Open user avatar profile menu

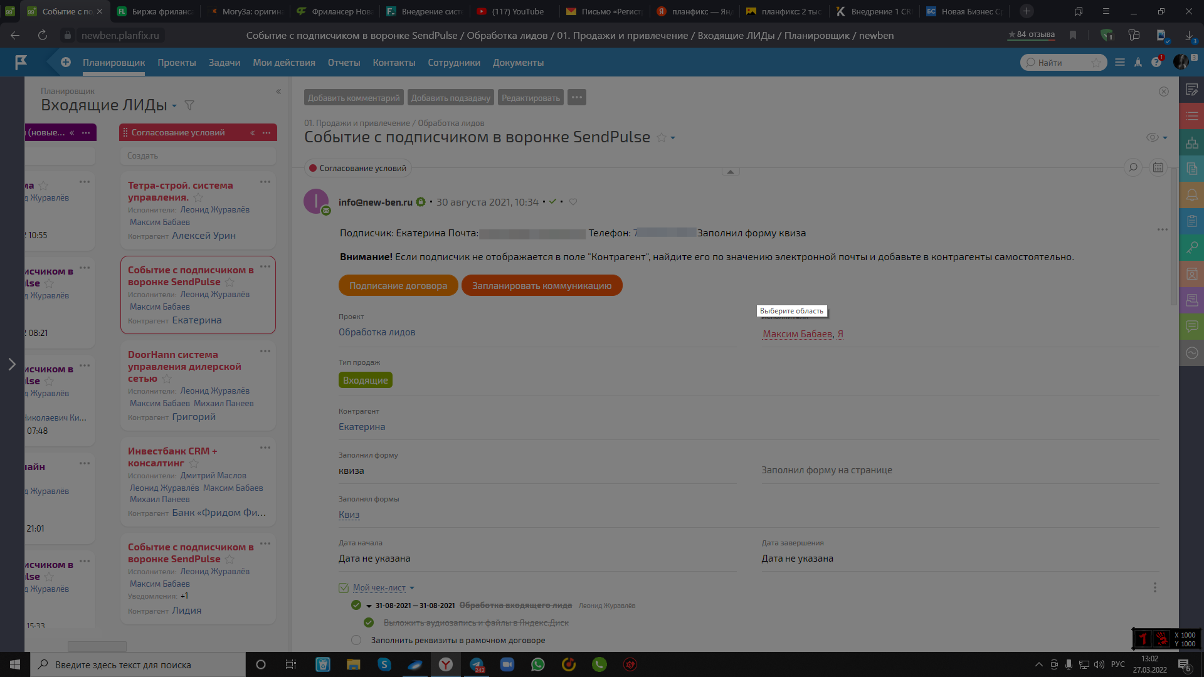coord(1181,61)
